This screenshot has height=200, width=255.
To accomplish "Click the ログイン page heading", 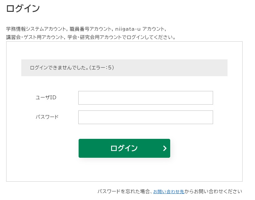I will click(23, 9).
